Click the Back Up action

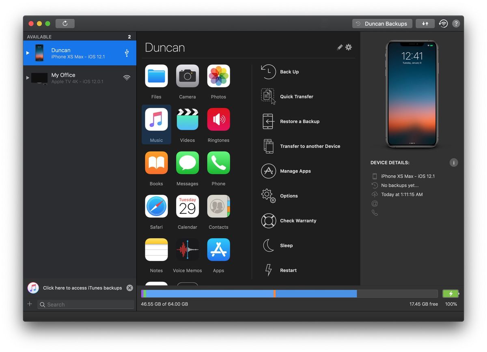coord(280,72)
